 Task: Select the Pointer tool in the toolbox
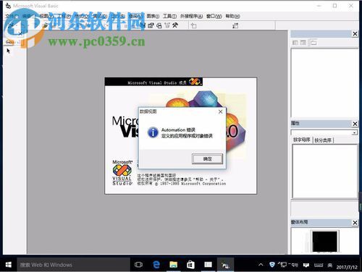pos(9,51)
